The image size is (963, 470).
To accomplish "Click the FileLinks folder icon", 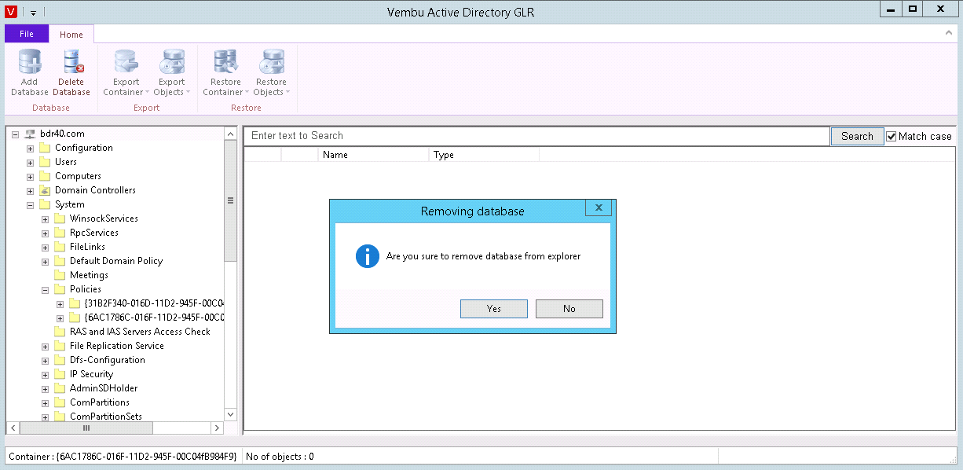I will tap(60, 247).
